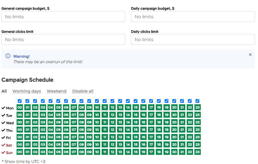Toggle the Monday row checkmark
Image resolution: width=258 pixels, height=164 pixels.
3,108
